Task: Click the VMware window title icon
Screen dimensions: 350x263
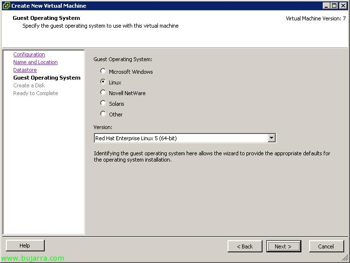Action: [x=6, y=5]
